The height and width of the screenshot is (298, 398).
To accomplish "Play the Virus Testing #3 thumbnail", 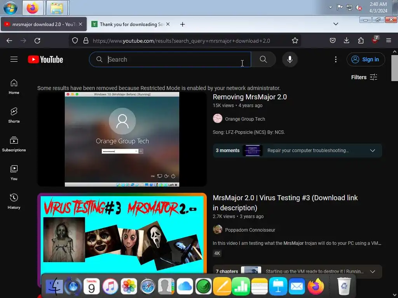I will 122,233.
